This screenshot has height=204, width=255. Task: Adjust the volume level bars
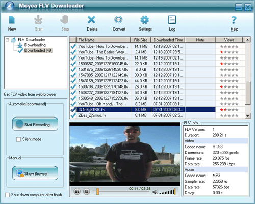[167, 192]
